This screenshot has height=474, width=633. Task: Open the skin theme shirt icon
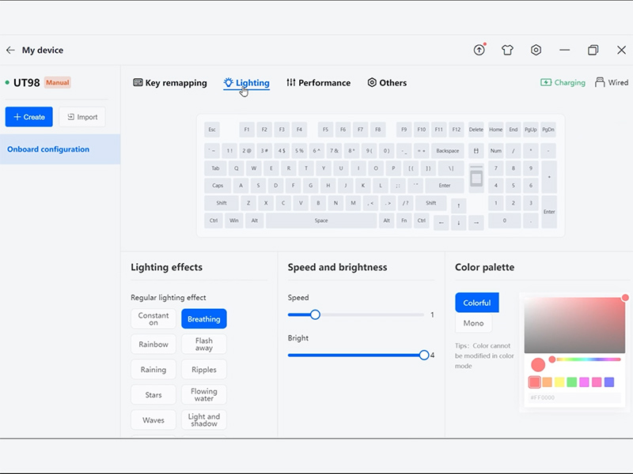click(x=508, y=50)
